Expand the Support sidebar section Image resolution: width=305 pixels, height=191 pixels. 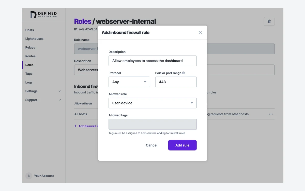(x=43, y=100)
